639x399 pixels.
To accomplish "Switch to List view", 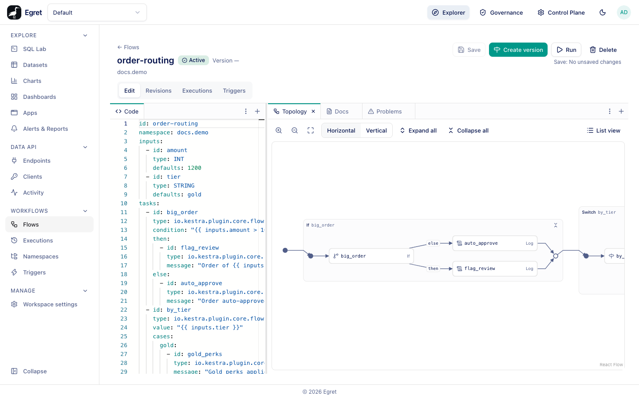I will [x=603, y=130].
